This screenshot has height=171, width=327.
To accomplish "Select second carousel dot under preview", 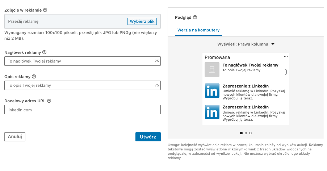I will click(x=246, y=133).
